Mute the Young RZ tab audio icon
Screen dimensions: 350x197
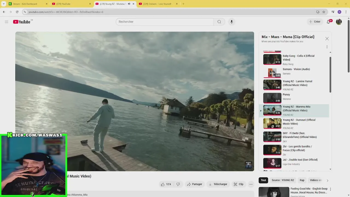tap(129, 4)
